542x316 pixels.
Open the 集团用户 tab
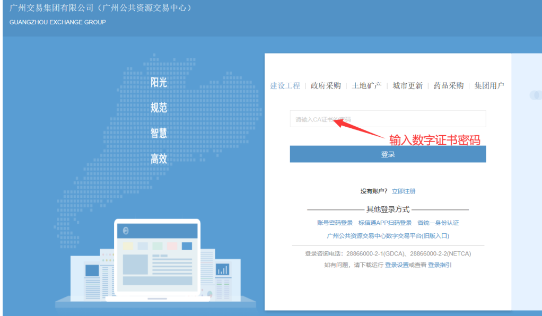(489, 86)
